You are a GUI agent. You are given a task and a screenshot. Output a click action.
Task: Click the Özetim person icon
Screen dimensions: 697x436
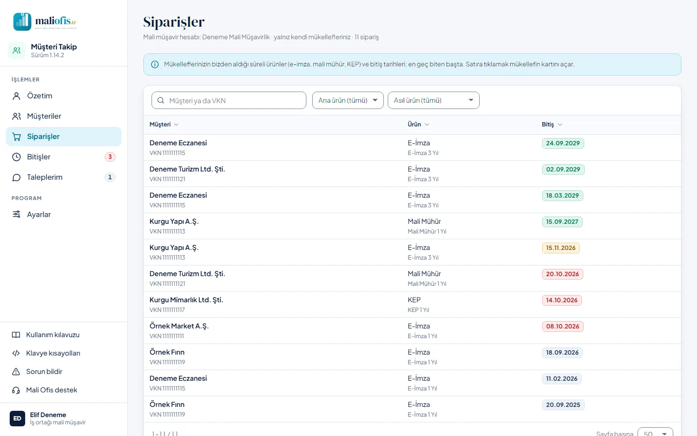(16, 96)
